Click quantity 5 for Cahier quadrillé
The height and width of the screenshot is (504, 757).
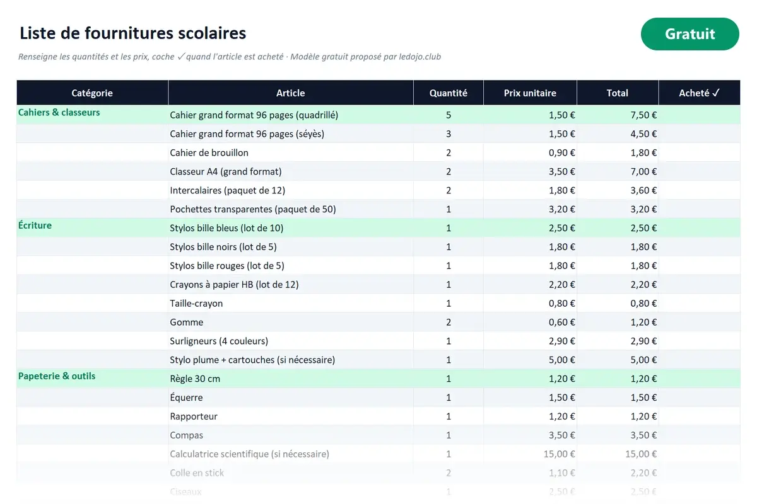coord(449,115)
